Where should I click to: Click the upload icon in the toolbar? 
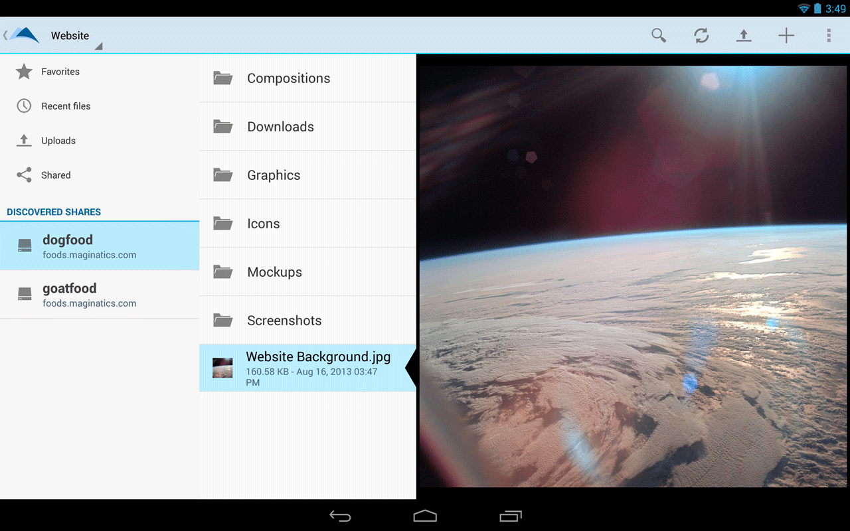click(744, 35)
